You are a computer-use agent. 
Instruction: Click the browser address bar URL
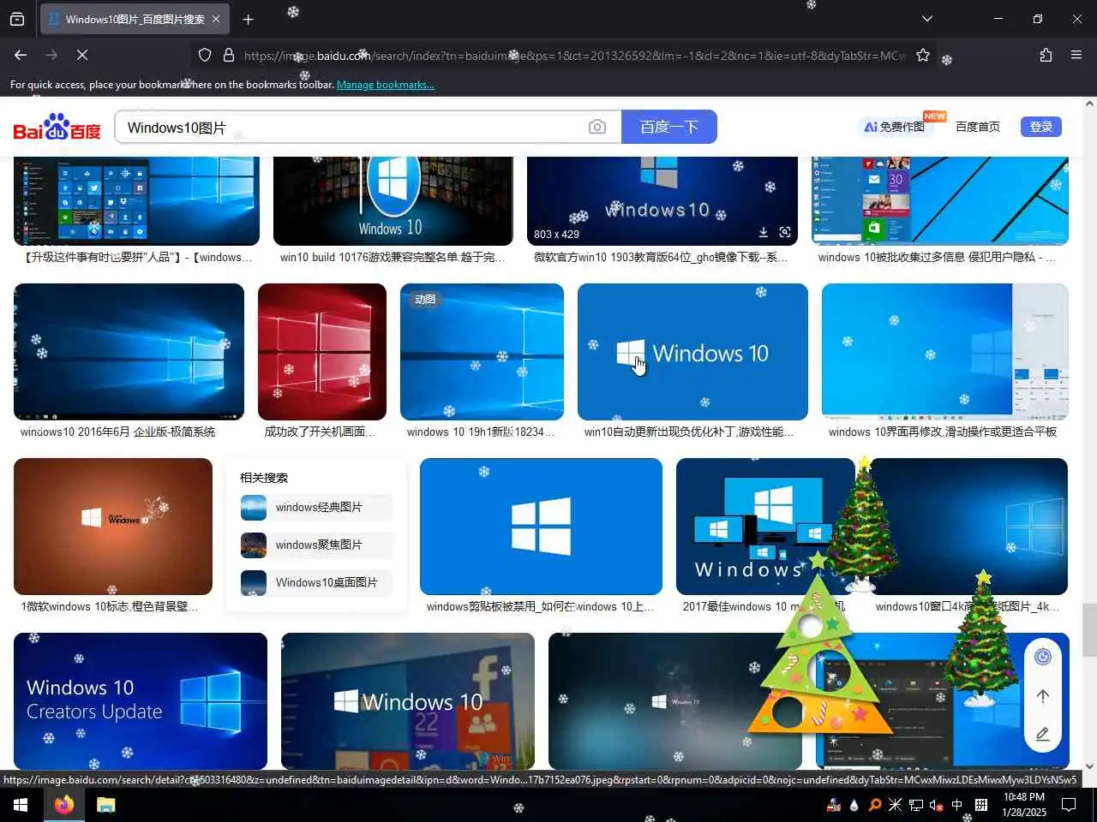coord(574,56)
